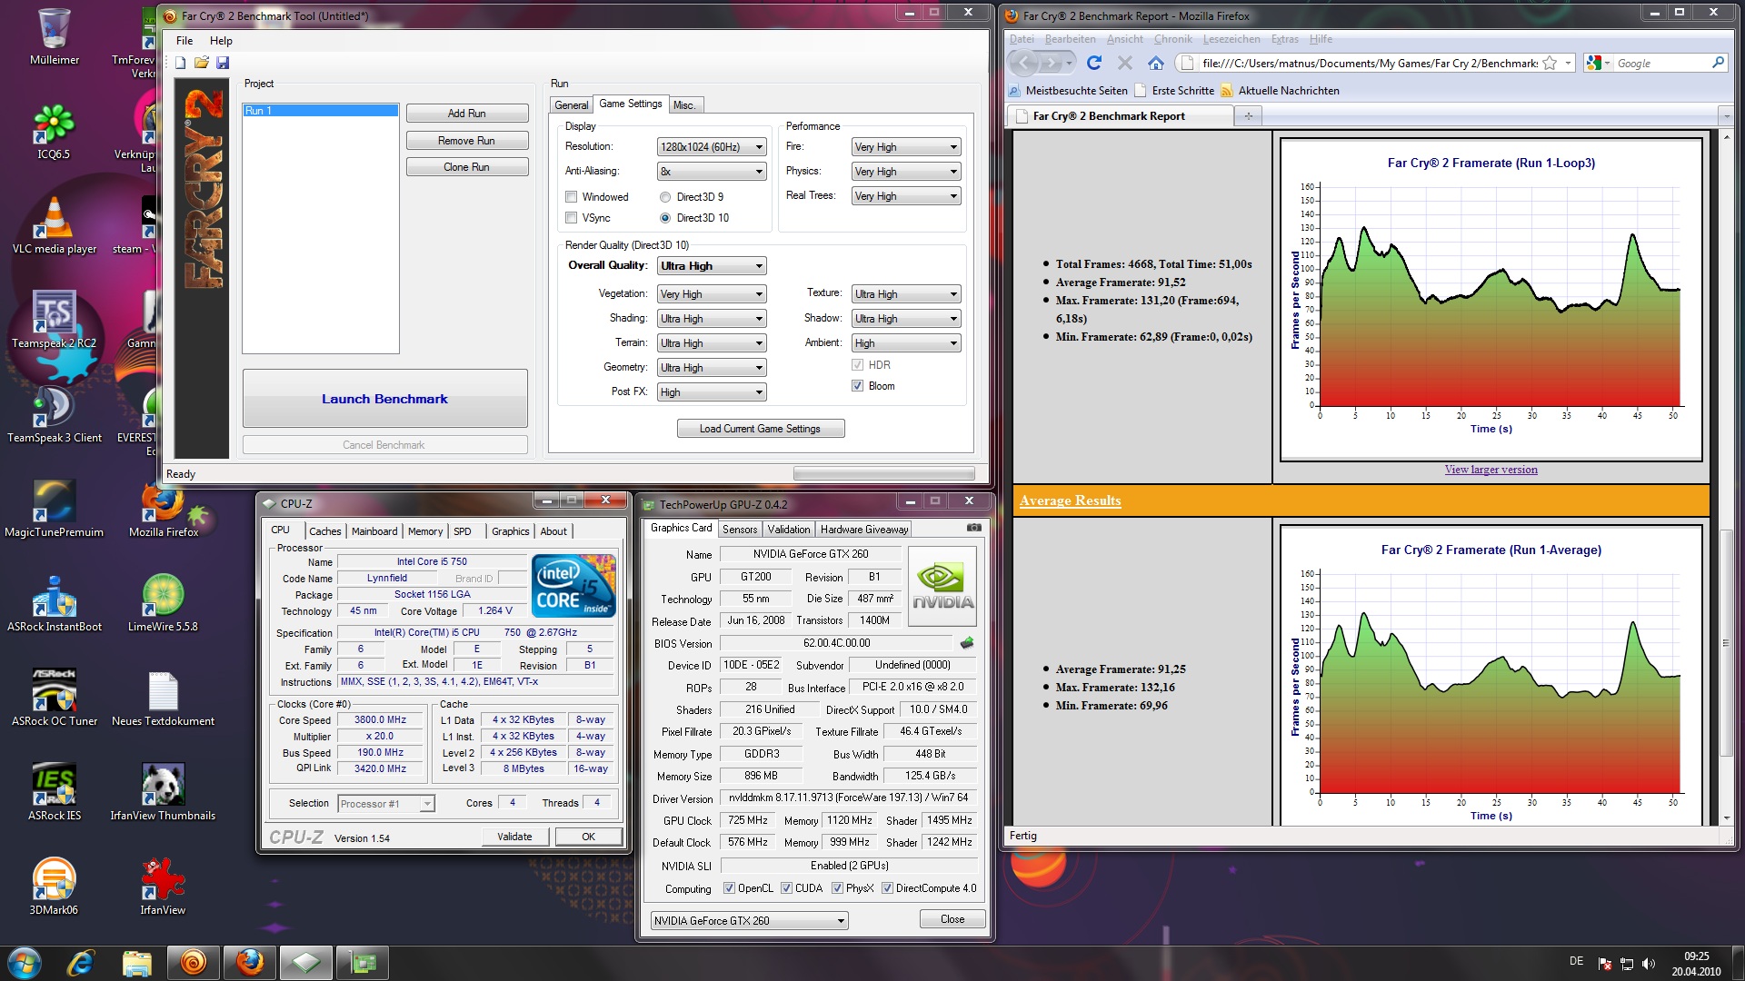Select Run 1 in the Project list
1745x981 pixels.
[x=320, y=111]
